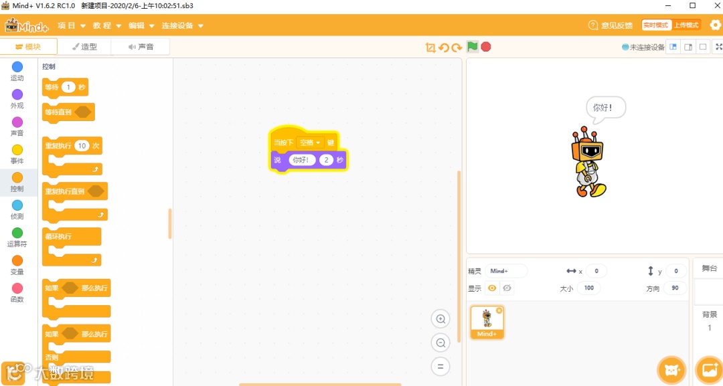Select the 运动 category circle
723x386 pixels.
17,67
